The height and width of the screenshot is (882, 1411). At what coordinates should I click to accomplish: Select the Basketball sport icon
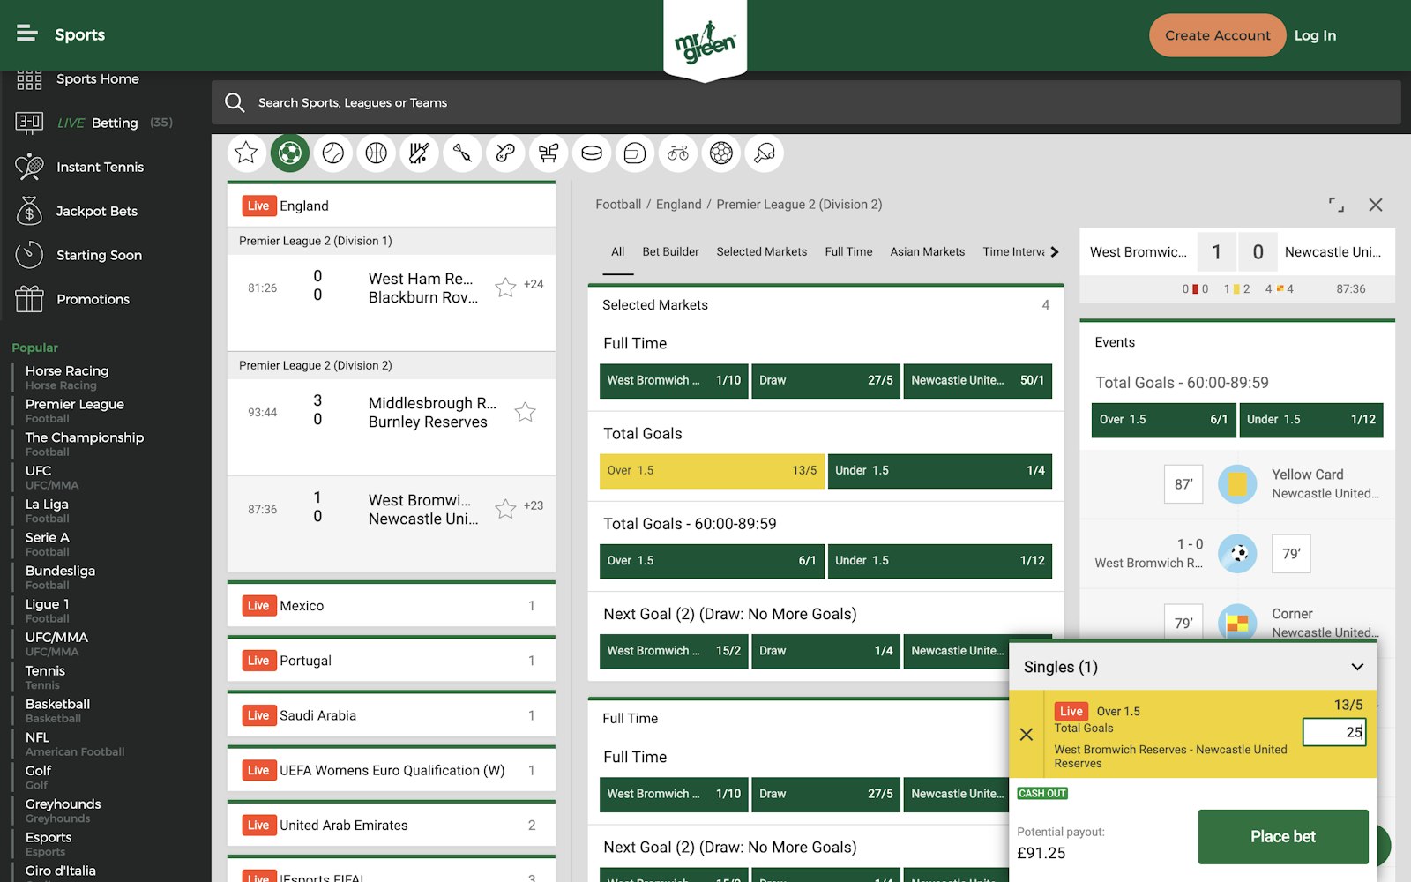tap(376, 153)
